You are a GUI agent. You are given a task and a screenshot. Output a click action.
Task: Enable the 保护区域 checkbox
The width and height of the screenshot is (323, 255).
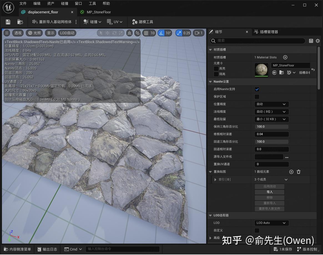(x=257, y=96)
